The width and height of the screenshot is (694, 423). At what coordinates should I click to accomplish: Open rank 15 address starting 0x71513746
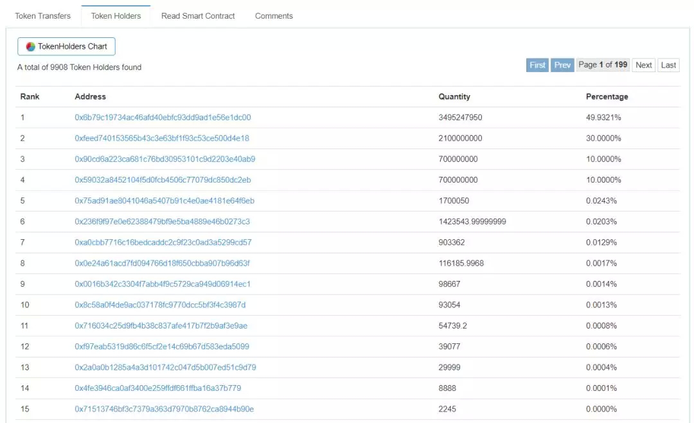165,409
